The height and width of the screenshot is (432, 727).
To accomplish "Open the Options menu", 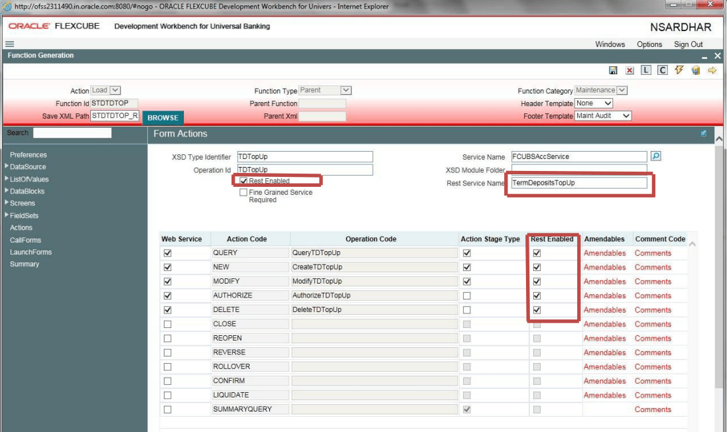I will coord(649,44).
